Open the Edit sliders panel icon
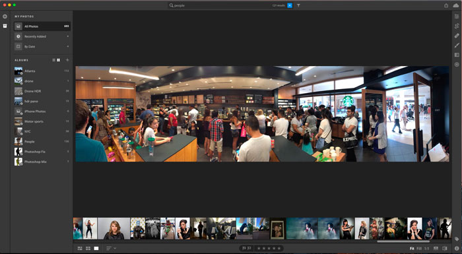Image resolution: width=462 pixels, height=254 pixels. coord(457,16)
